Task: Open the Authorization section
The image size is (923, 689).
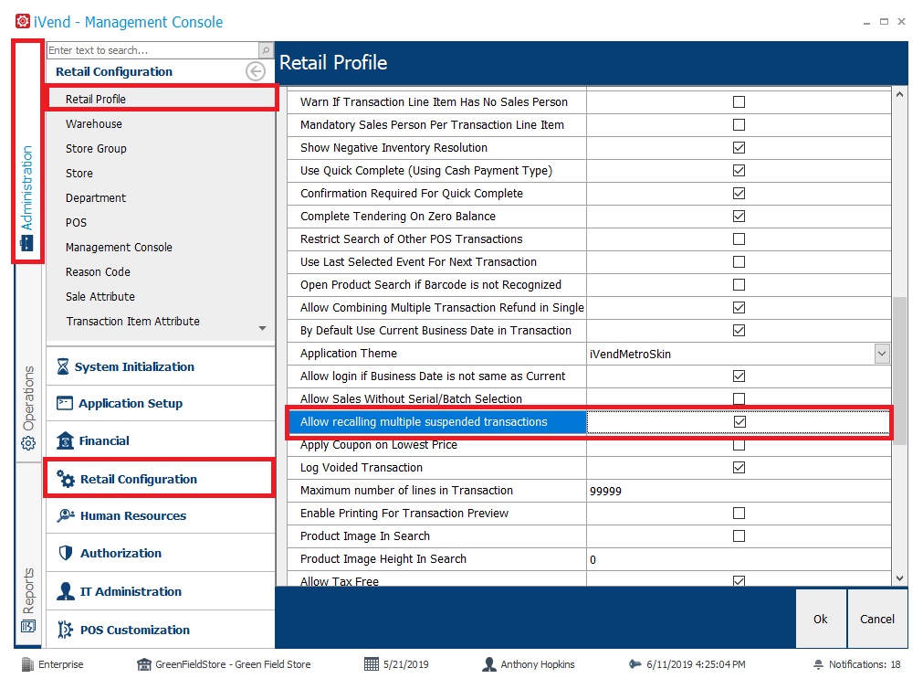Action: coord(161,553)
